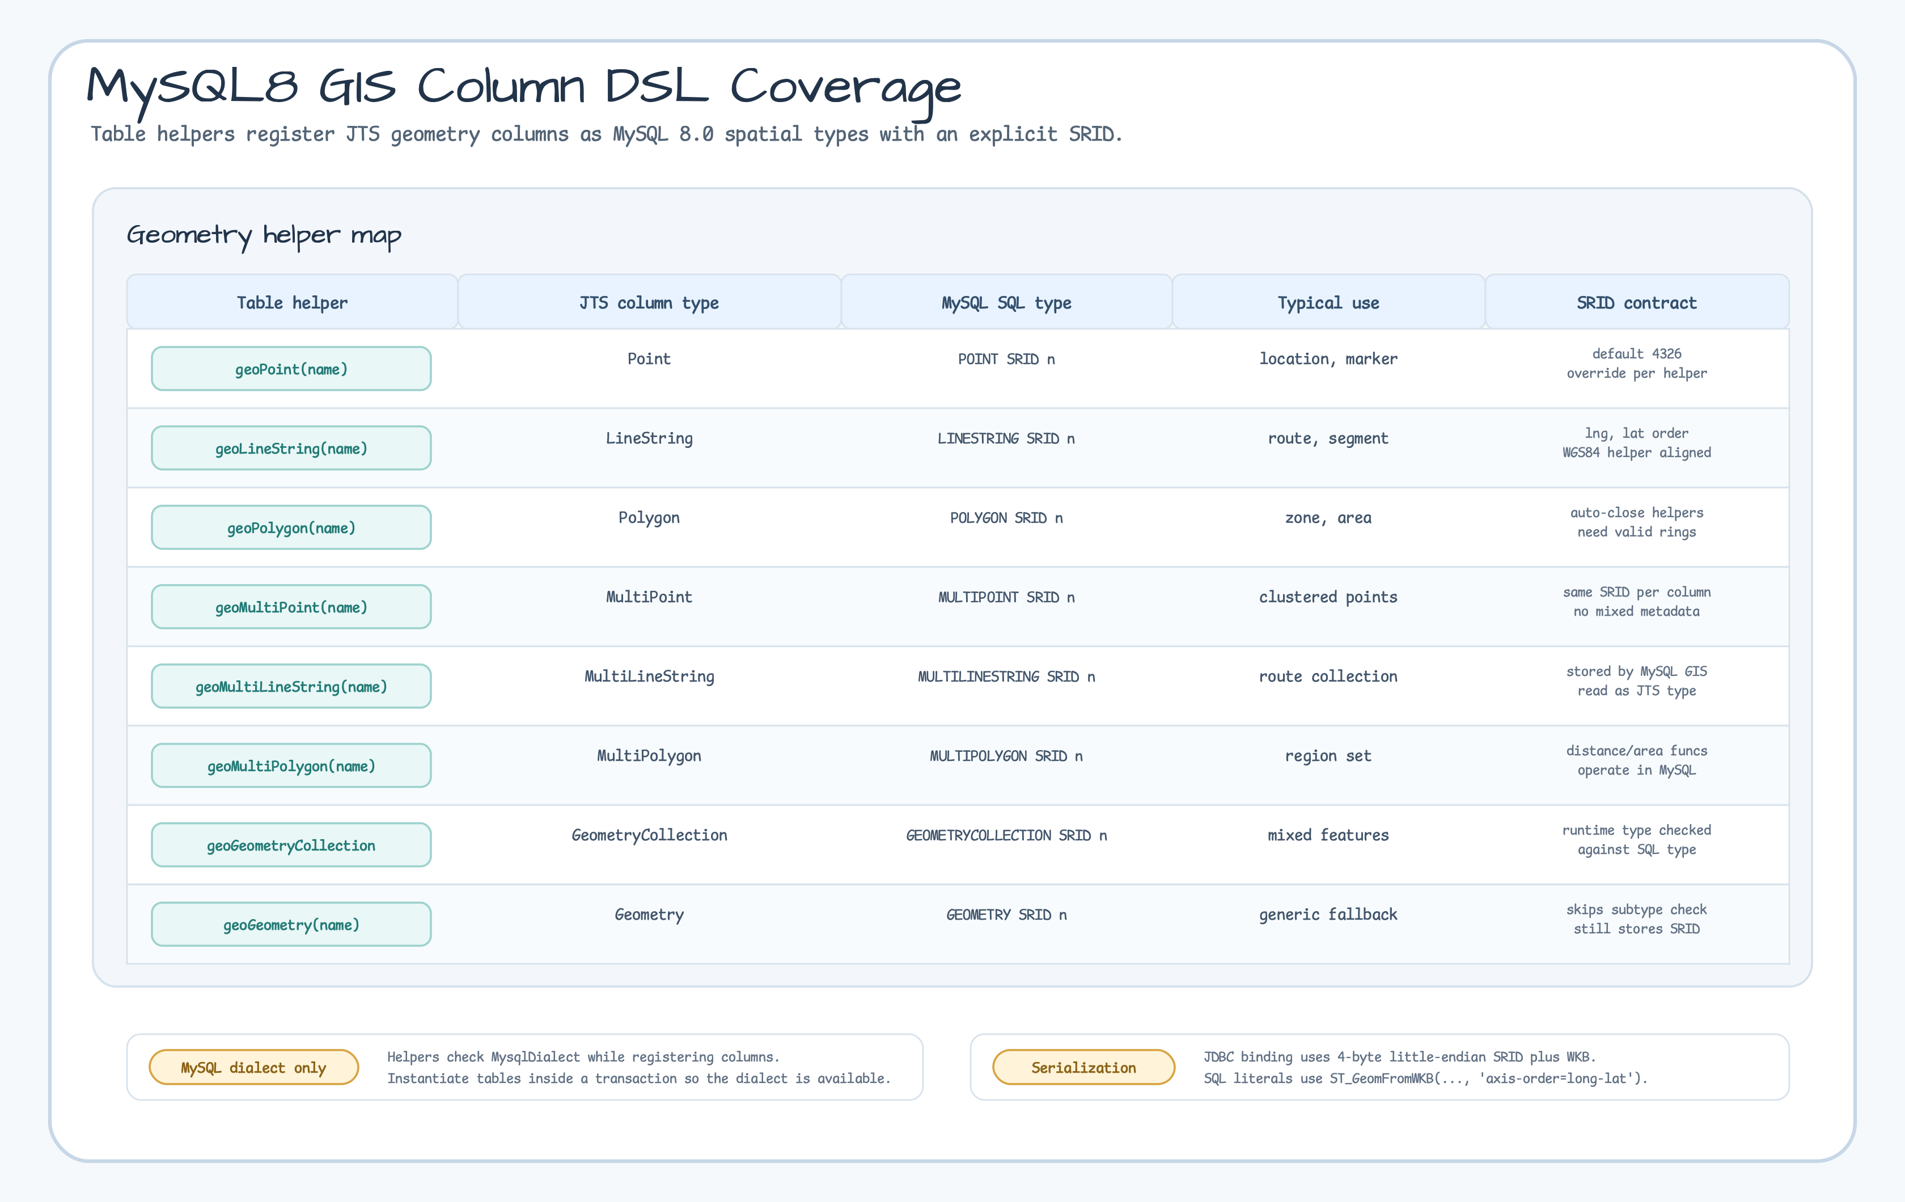This screenshot has height=1202, width=1905.
Task: Click the 'MULTIPOLYGON SRID n' cell
Action: (1006, 756)
